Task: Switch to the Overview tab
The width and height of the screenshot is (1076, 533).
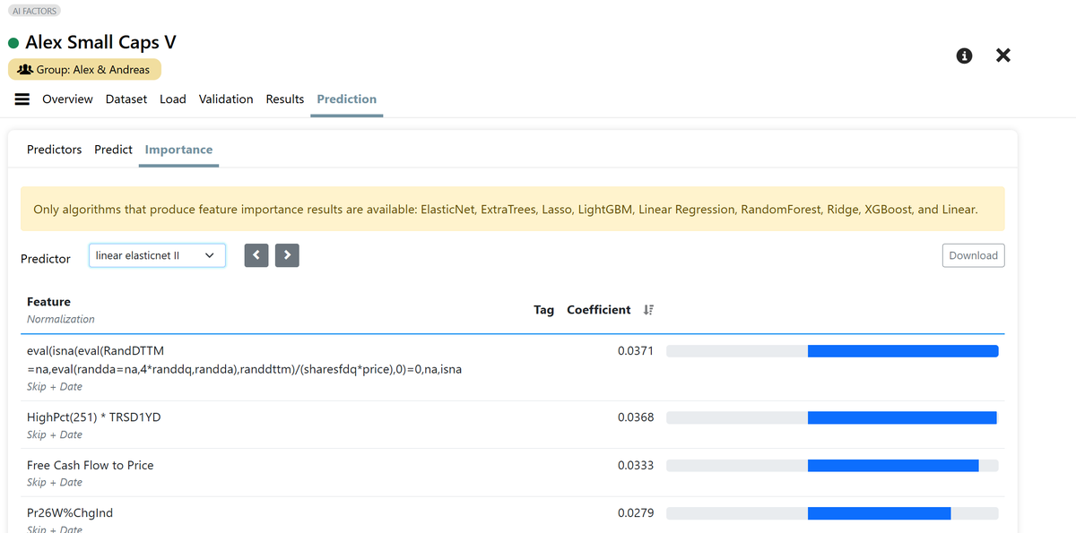Action: click(67, 99)
